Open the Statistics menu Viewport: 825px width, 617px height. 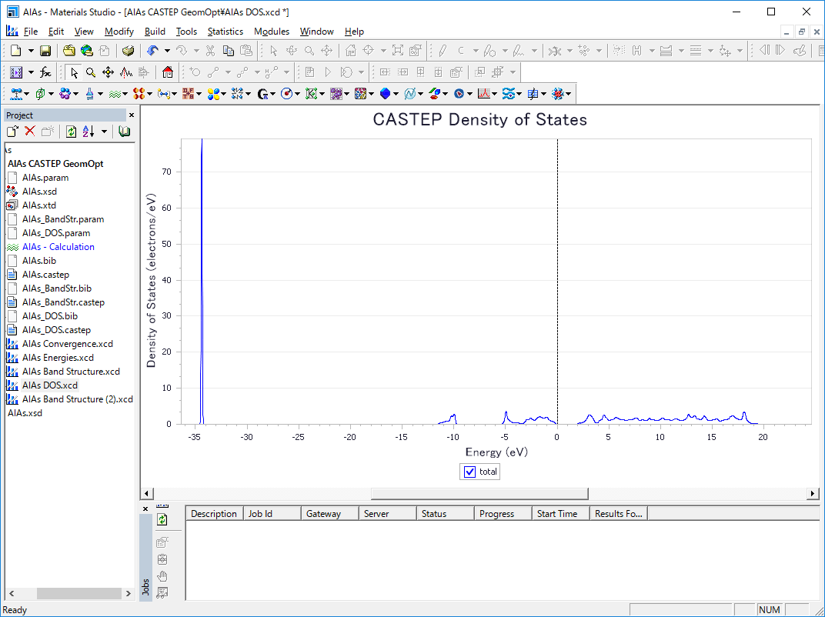(225, 32)
